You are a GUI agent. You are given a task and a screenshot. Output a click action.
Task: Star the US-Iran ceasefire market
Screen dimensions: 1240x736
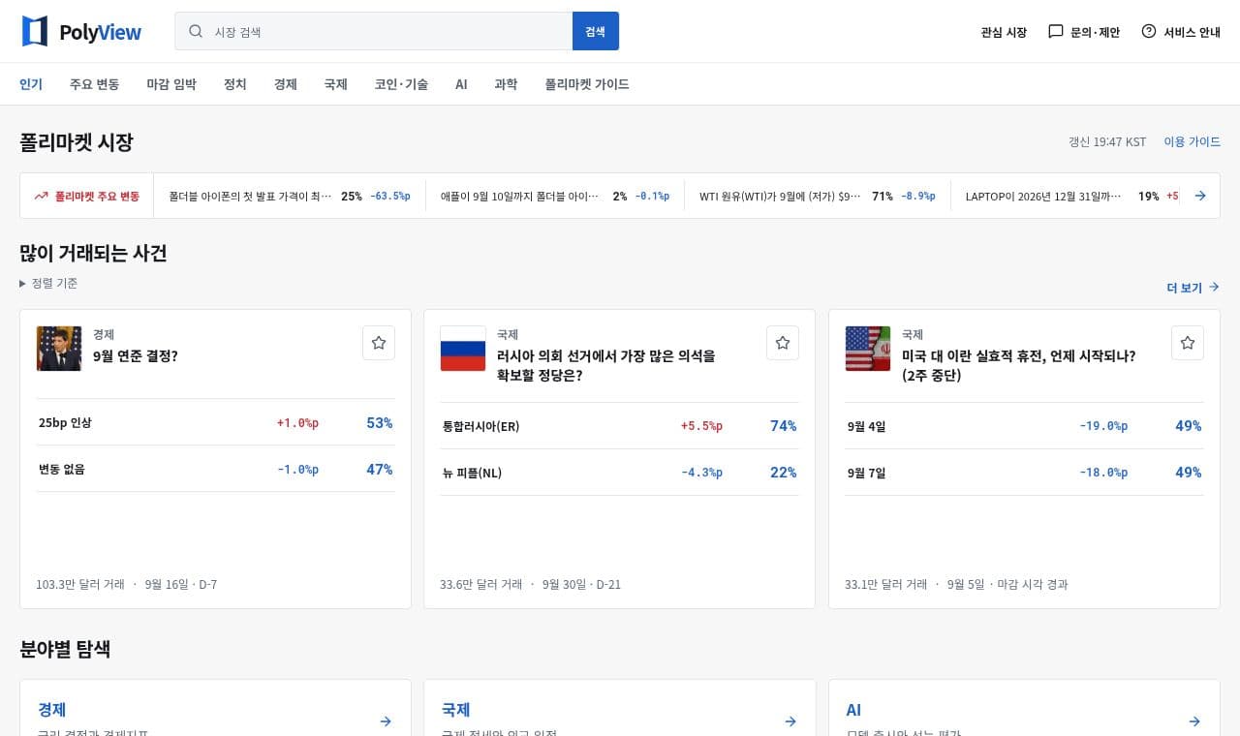1188,343
